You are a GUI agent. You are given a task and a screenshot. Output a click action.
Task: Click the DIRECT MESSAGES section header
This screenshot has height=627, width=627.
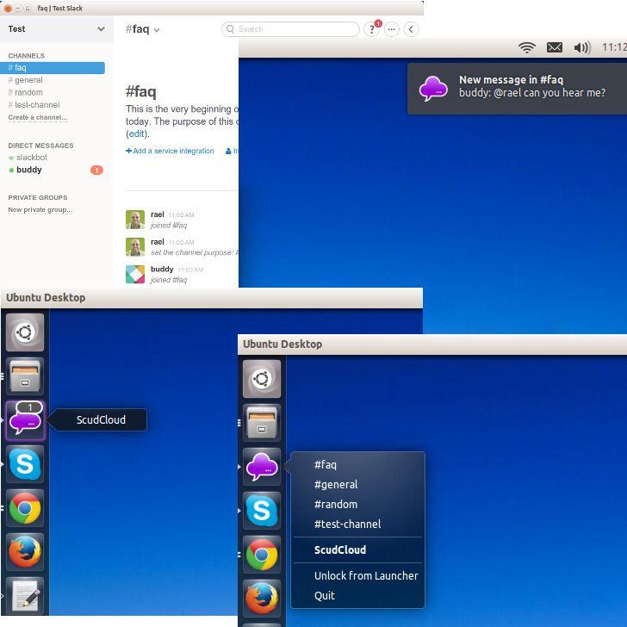[40, 146]
